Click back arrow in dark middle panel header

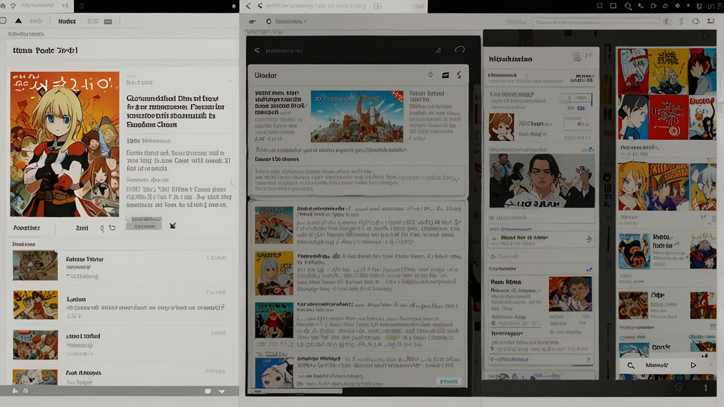(x=257, y=50)
